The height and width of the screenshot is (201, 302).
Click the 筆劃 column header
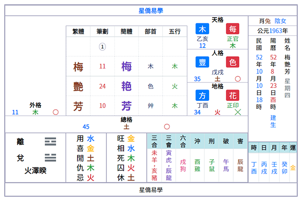(102, 32)
